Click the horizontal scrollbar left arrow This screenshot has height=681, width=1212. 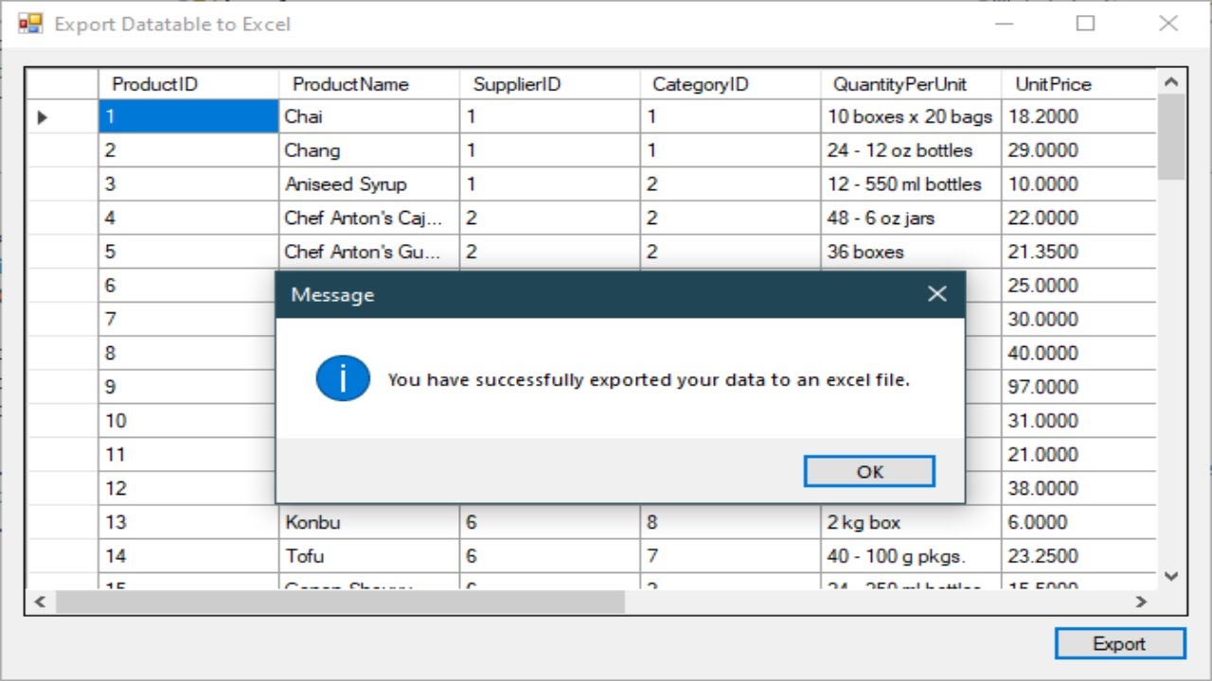tap(40, 602)
